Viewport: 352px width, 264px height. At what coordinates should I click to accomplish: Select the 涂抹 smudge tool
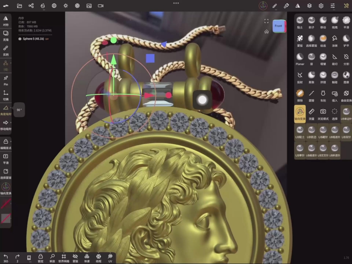pyautogui.click(x=334, y=41)
